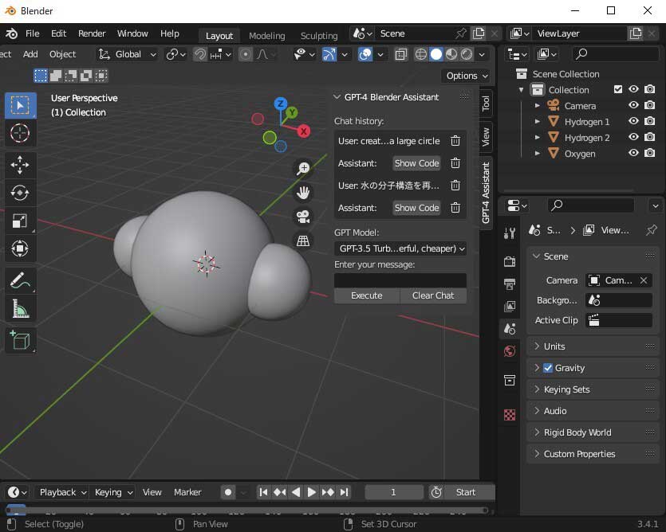Expand the Units panel
The image size is (666, 532).
pyautogui.click(x=593, y=346)
